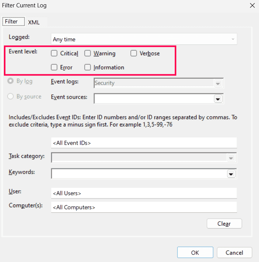
Task: Select the By log radio button
Action: point(10,81)
